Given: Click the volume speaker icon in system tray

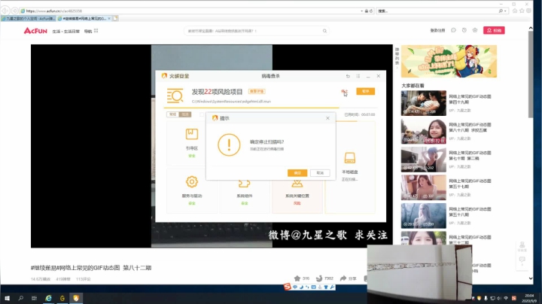Looking at the screenshot, I should pyautogui.click(x=499, y=298).
